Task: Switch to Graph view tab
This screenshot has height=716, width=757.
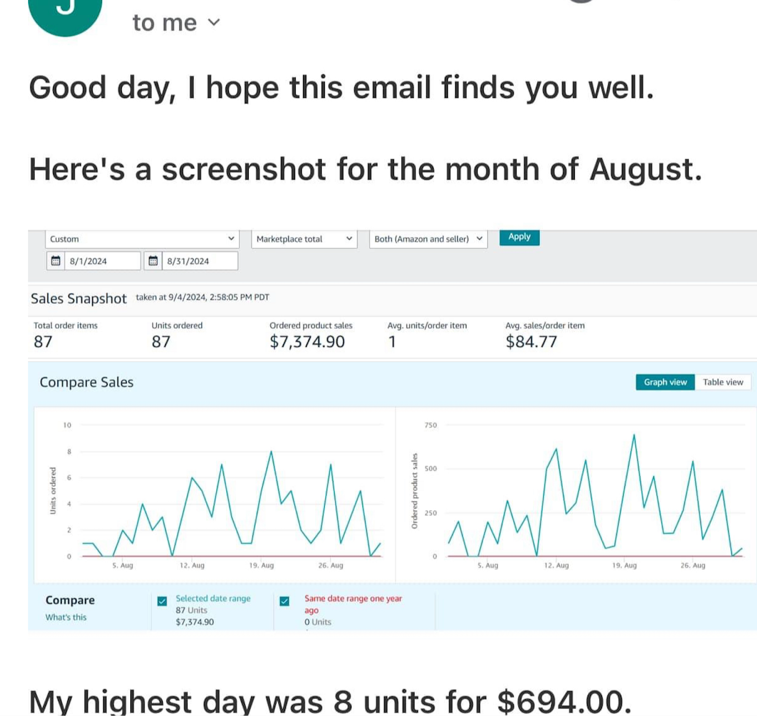Action: pos(665,382)
